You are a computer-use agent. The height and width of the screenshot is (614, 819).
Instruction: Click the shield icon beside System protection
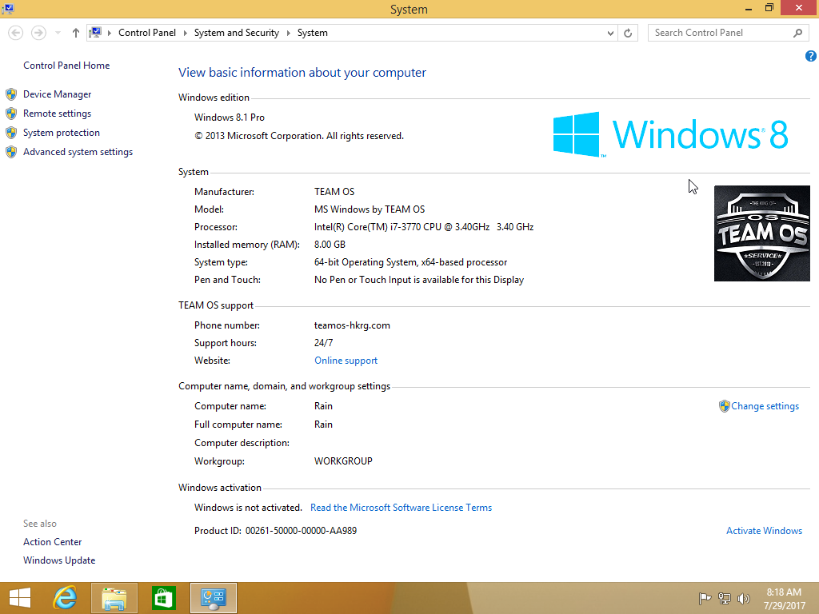pyautogui.click(x=11, y=134)
